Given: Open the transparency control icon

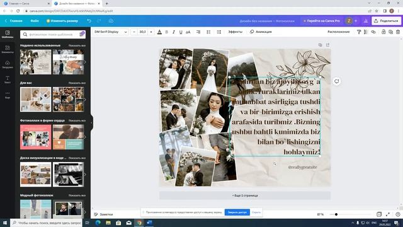Looking at the screenshot, I should pos(366,32).
